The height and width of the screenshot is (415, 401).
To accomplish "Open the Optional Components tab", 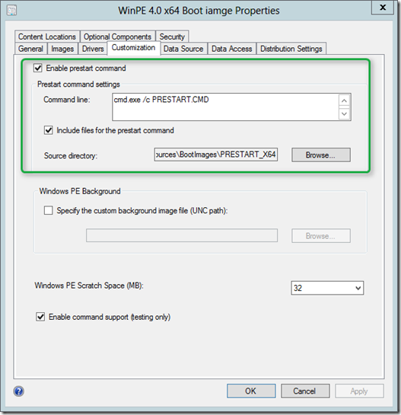I will point(117,37).
